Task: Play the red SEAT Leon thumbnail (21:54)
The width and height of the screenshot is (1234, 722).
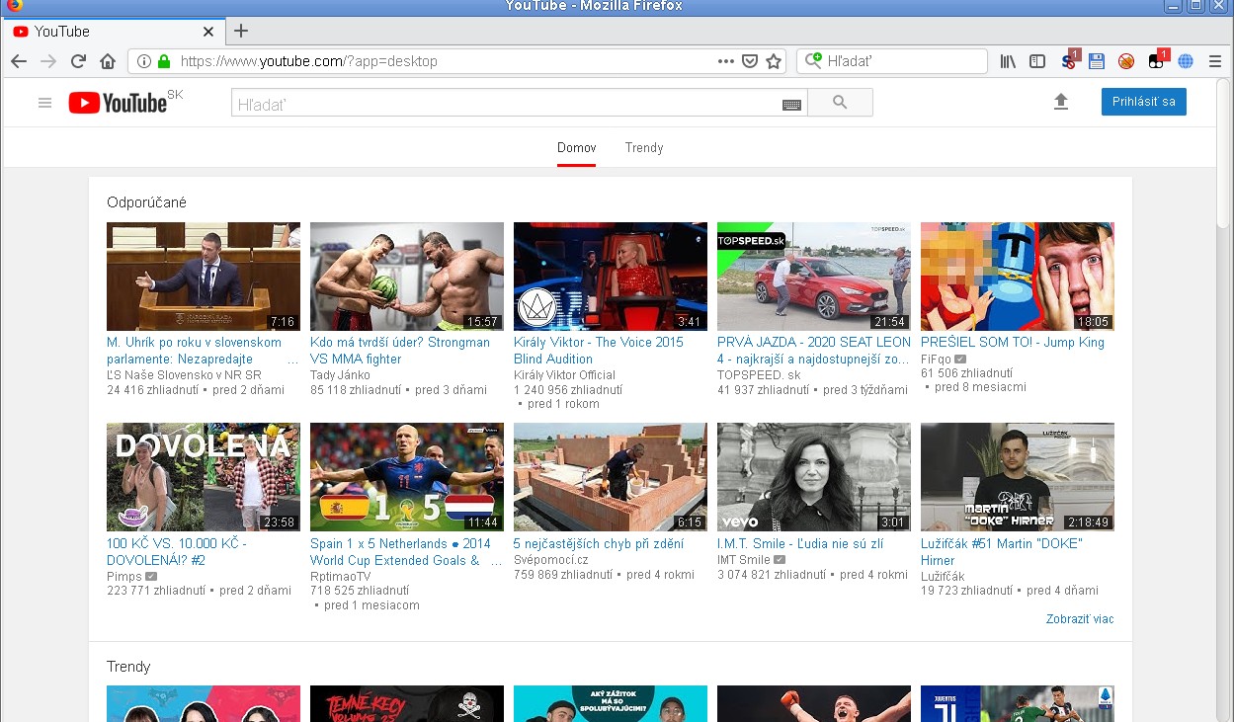Action: tap(814, 277)
